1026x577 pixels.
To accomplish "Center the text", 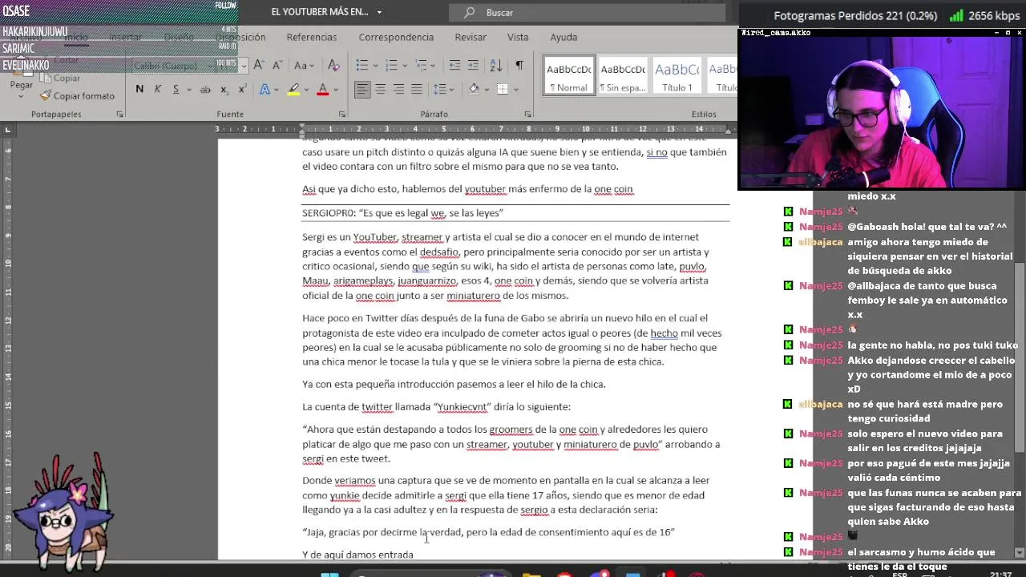I will tap(381, 89).
